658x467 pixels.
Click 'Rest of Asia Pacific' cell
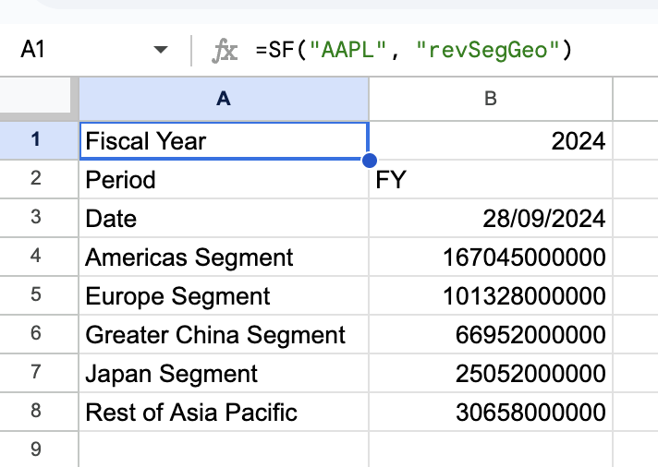point(224,412)
